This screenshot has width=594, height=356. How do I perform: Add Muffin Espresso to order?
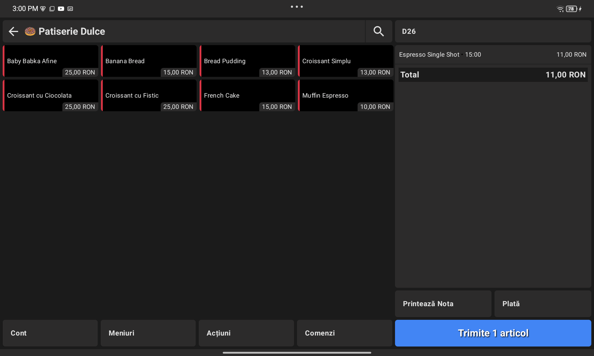pos(346,96)
